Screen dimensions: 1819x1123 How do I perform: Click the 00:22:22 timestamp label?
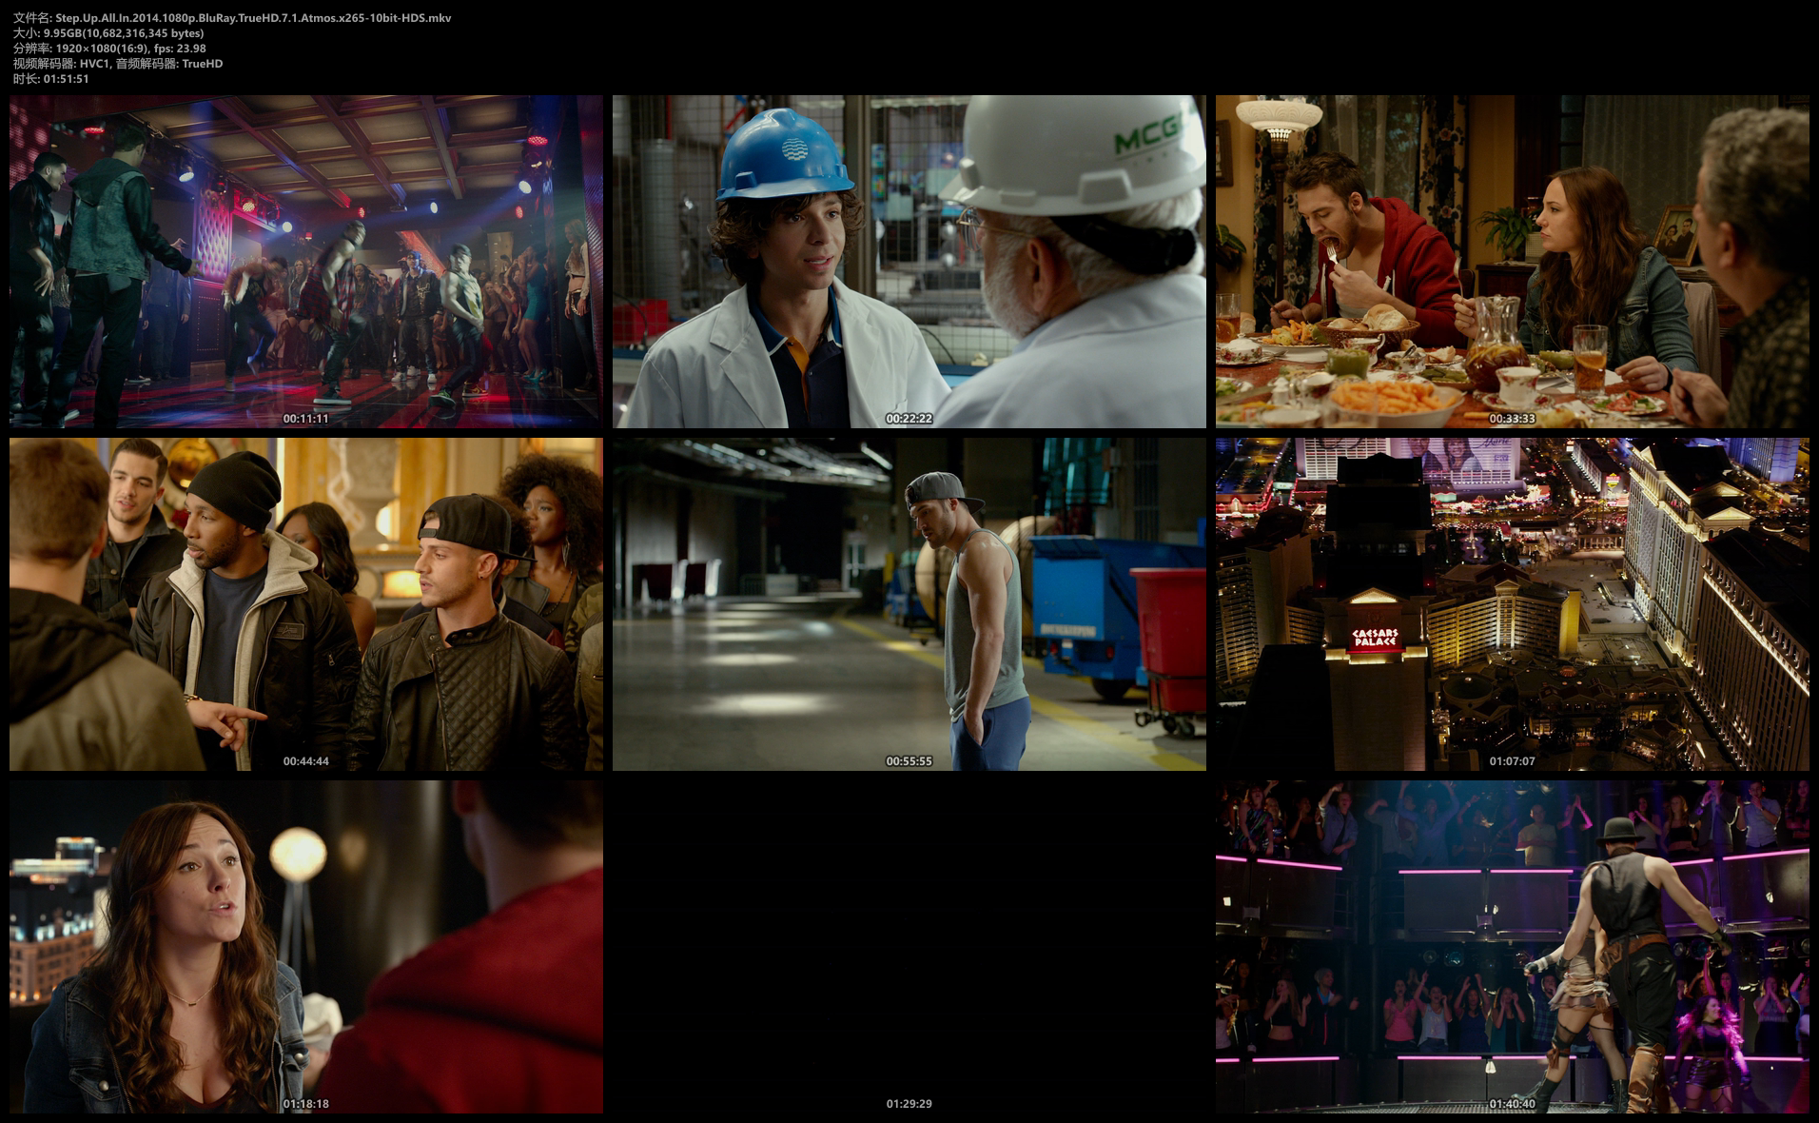pos(909,419)
